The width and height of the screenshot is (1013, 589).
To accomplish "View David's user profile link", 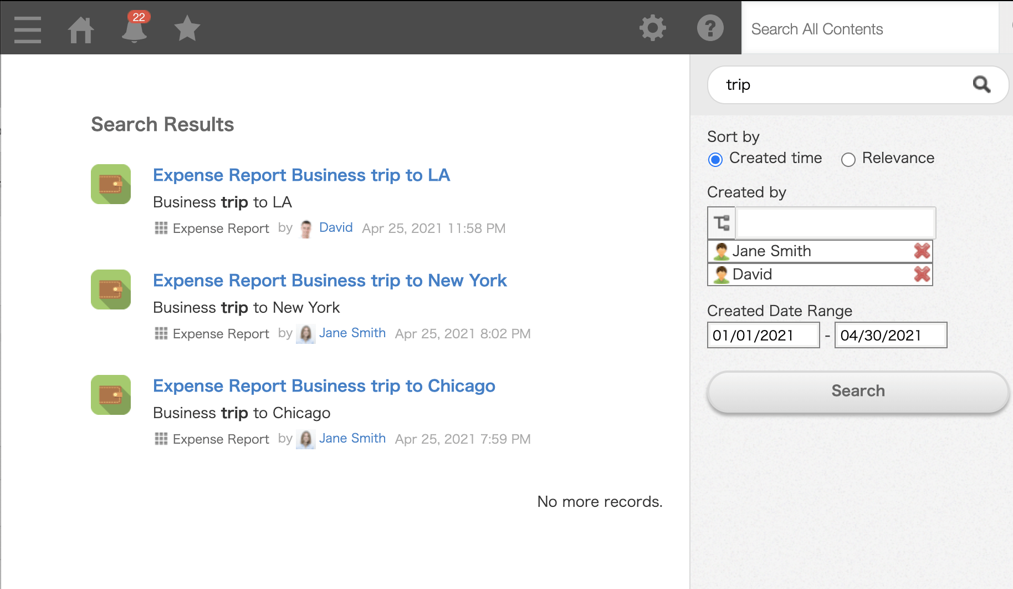I will point(336,228).
